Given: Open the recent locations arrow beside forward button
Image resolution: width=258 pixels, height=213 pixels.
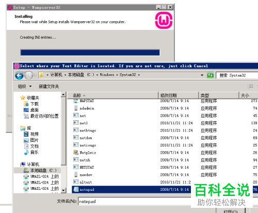Looking at the screenshot, I should coord(35,75).
